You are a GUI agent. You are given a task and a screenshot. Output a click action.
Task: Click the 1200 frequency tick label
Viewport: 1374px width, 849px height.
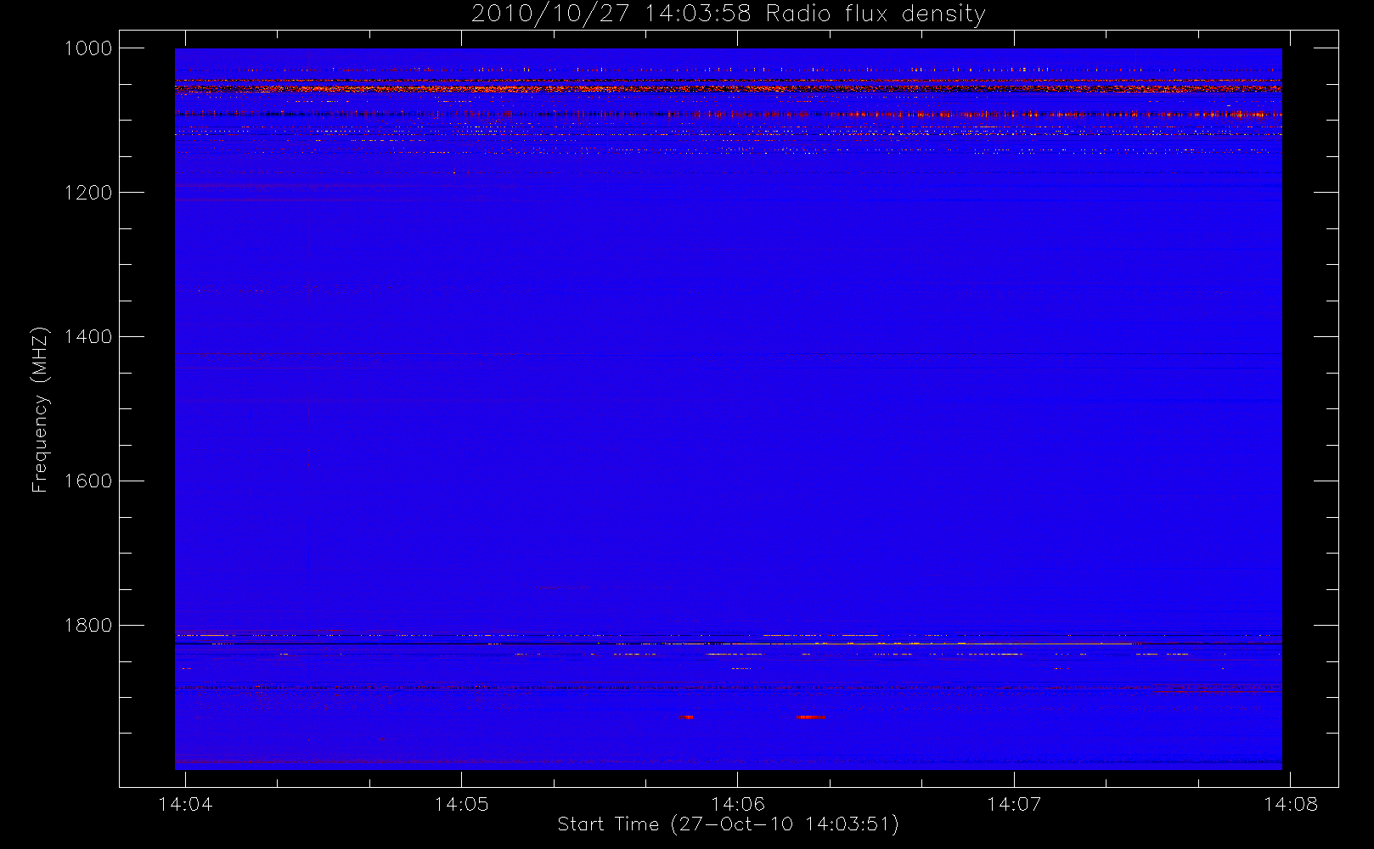coord(88,193)
